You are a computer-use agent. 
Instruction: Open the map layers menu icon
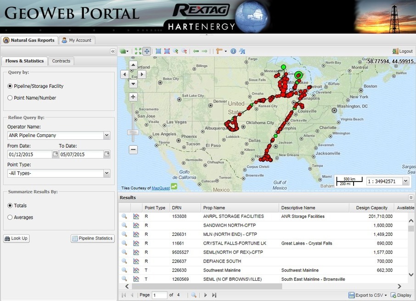(124, 51)
